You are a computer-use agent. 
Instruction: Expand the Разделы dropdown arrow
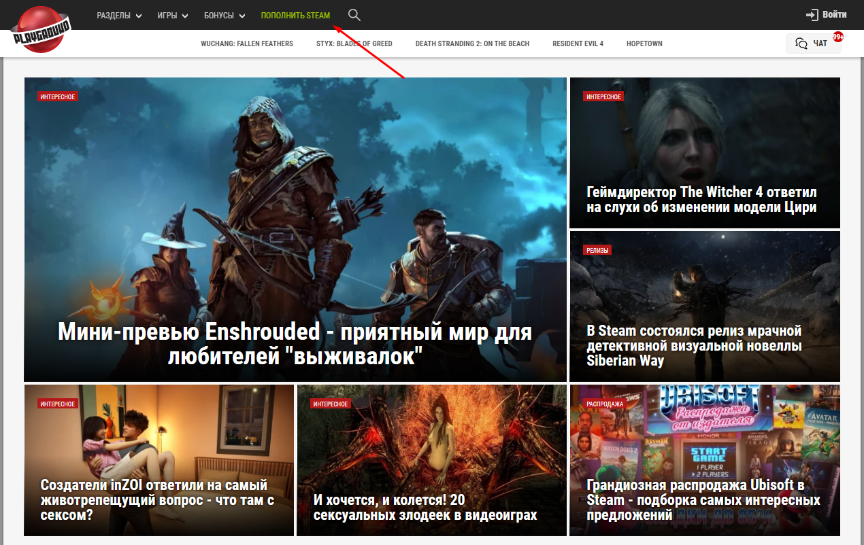[139, 16]
